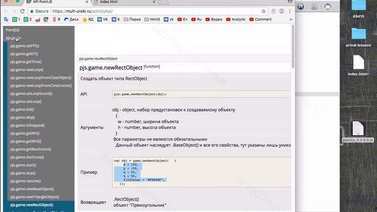Select pjs.game.newBaseObject() in sidebar
Viewport: 377px width, 212px height.
[32, 188]
